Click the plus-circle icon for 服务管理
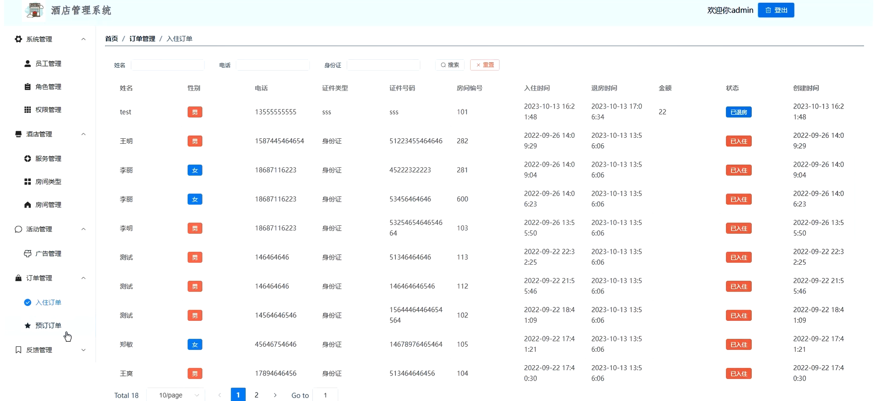Viewport: 874px width, 401px height. click(27, 159)
